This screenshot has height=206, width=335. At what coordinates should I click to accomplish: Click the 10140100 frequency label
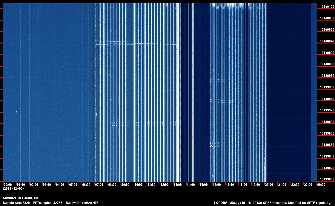point(327,7)
